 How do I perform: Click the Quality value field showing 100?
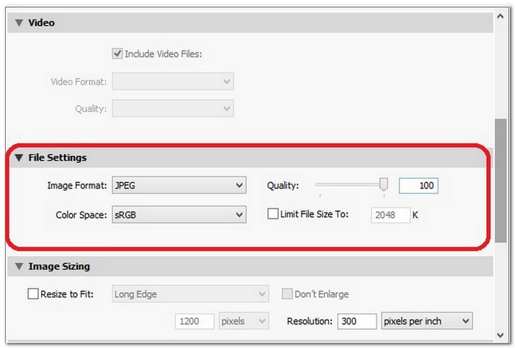coord(418,186)
